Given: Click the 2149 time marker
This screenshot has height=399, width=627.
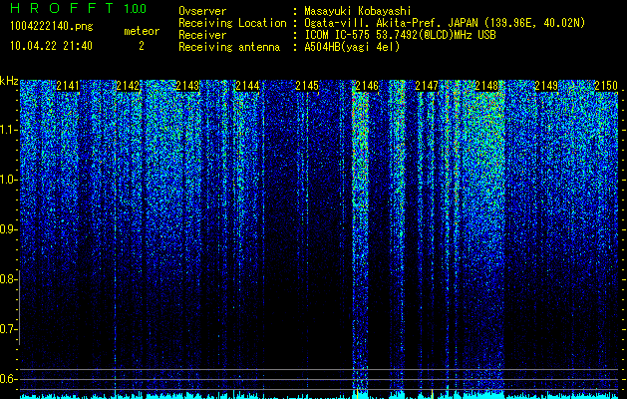Looking at the screenshot, I should tap(546, 86).
